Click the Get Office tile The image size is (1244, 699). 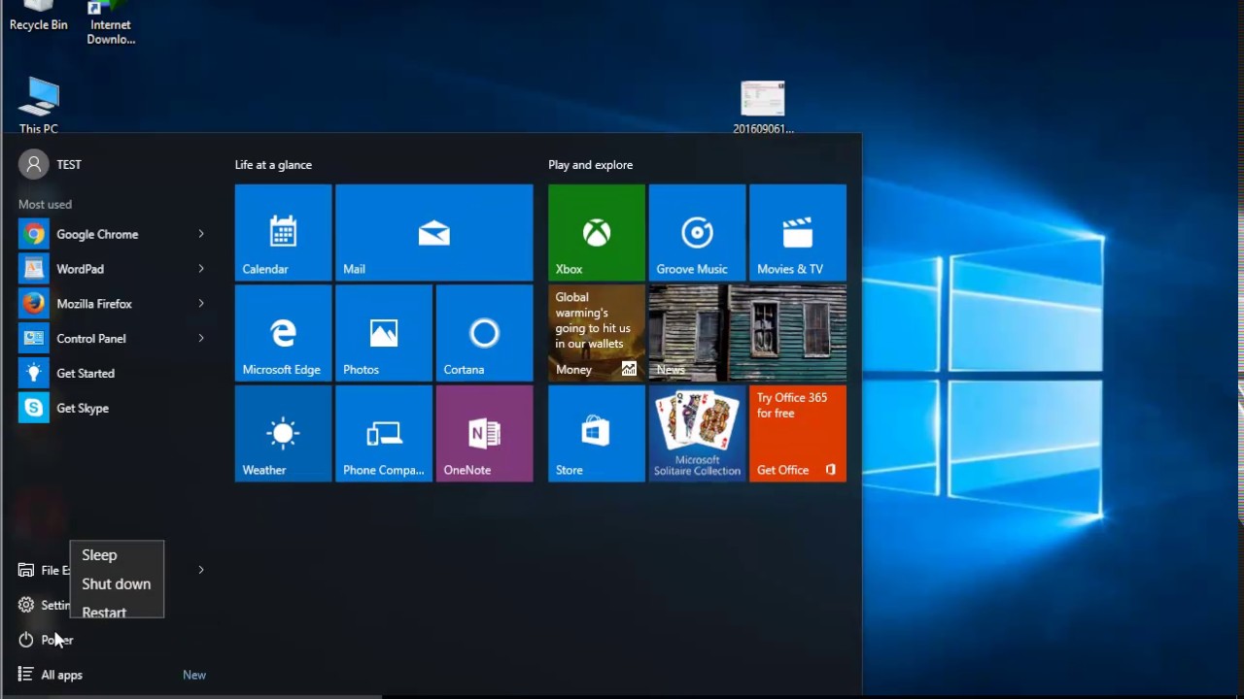tap(798, 434)
